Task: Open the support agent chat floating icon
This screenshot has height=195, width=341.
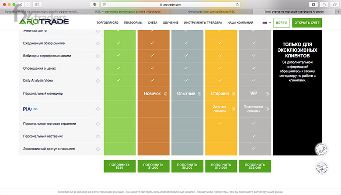Action: 322,168
